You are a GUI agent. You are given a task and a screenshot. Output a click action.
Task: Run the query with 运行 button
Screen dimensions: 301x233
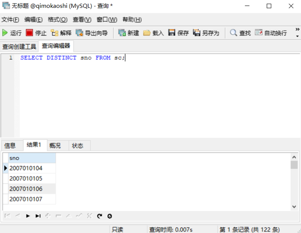pyautogui.click(x=12, y=33)
